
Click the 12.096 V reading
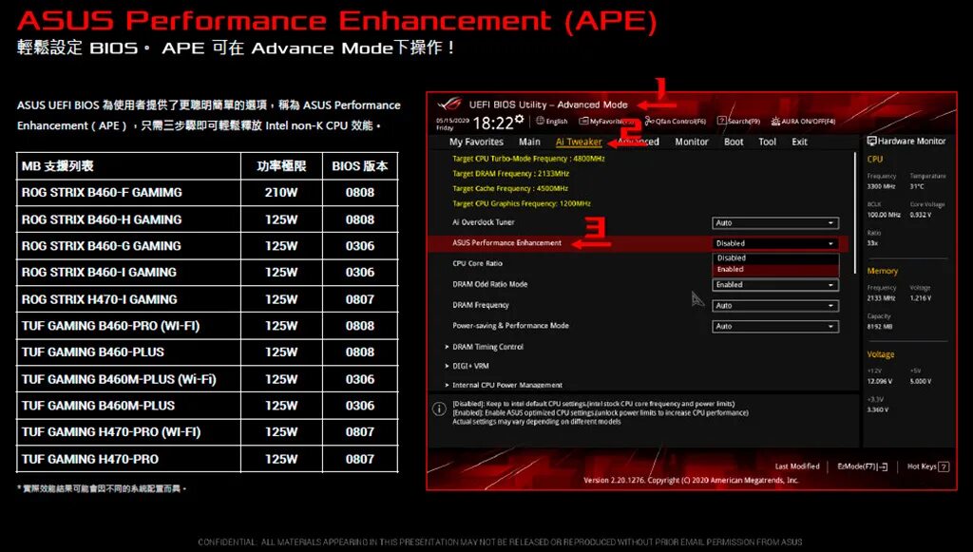click(x=879, y=381)
